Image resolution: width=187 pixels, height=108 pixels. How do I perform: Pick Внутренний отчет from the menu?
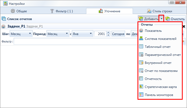point(160,63)
